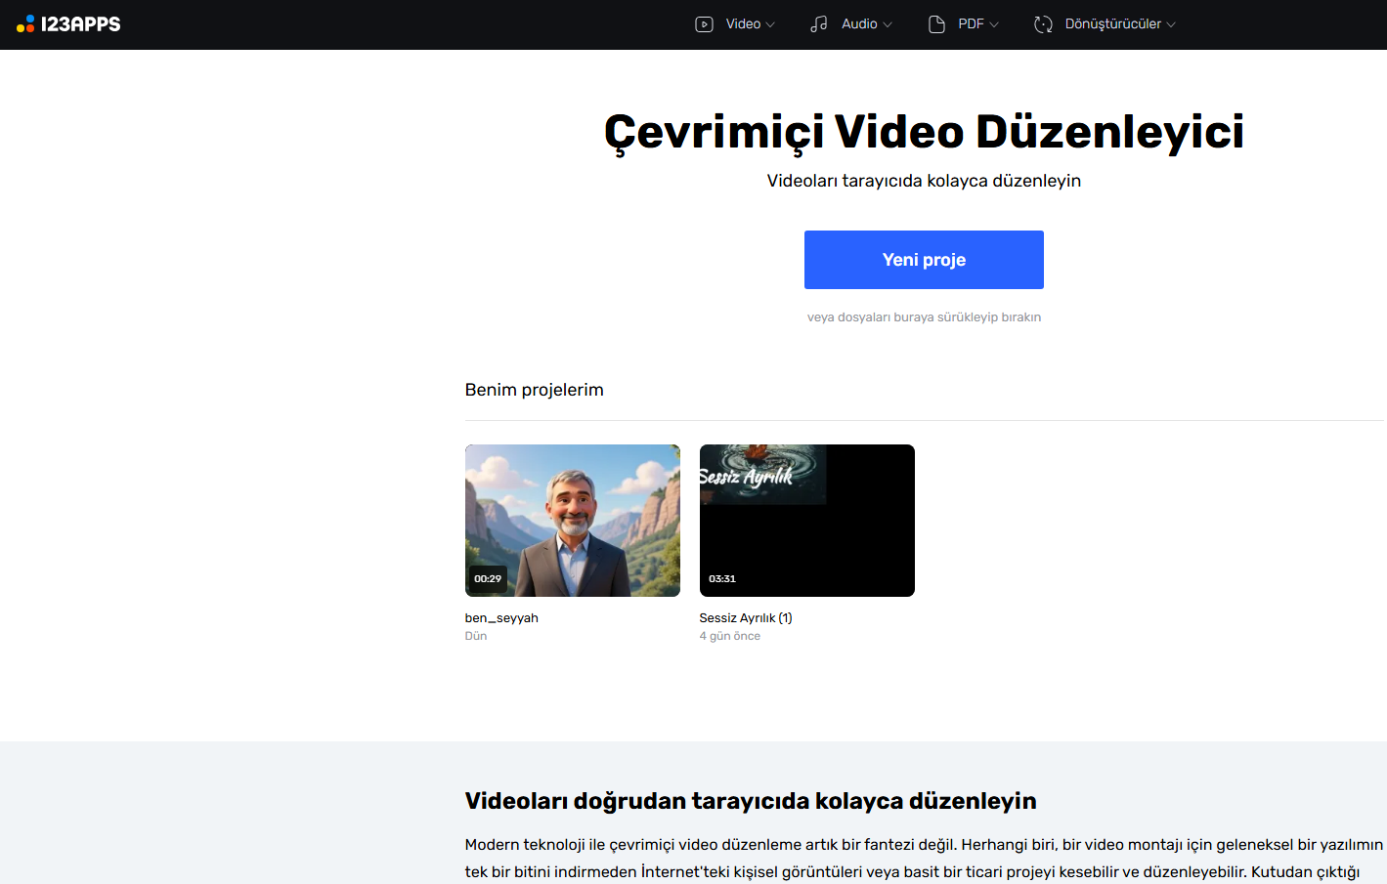Click the 03:31 duration badge
1387x884 pixels.
(x=722, y=579)
